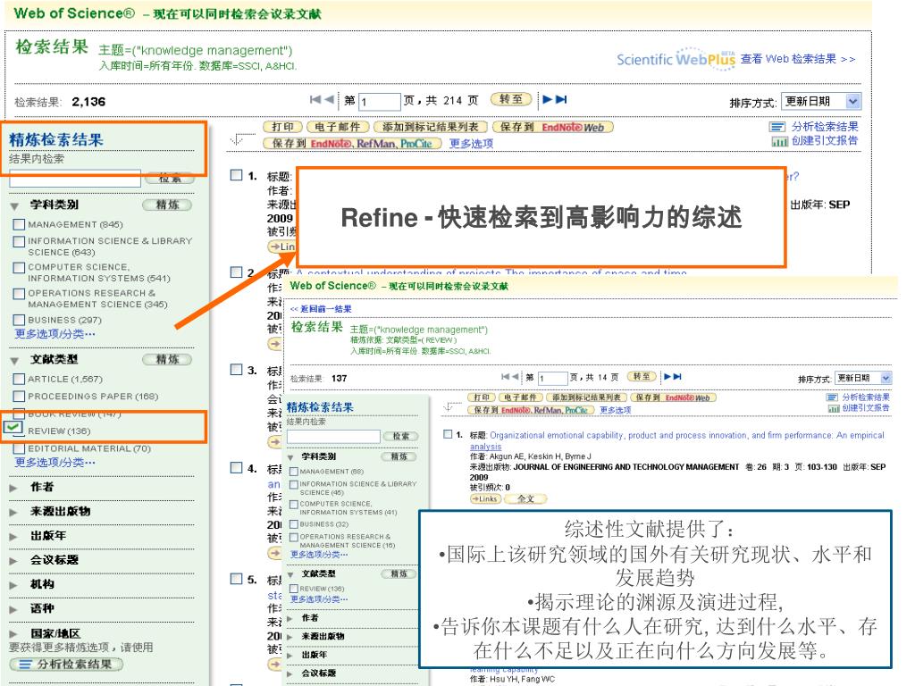Viewport: 915px width, 686px height.
Task: Click the 分析检索结果 button in sidebar
Action: (x=66, y=665)
